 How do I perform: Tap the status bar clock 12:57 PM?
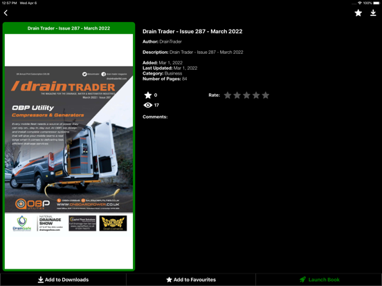[x=9, y=3]
